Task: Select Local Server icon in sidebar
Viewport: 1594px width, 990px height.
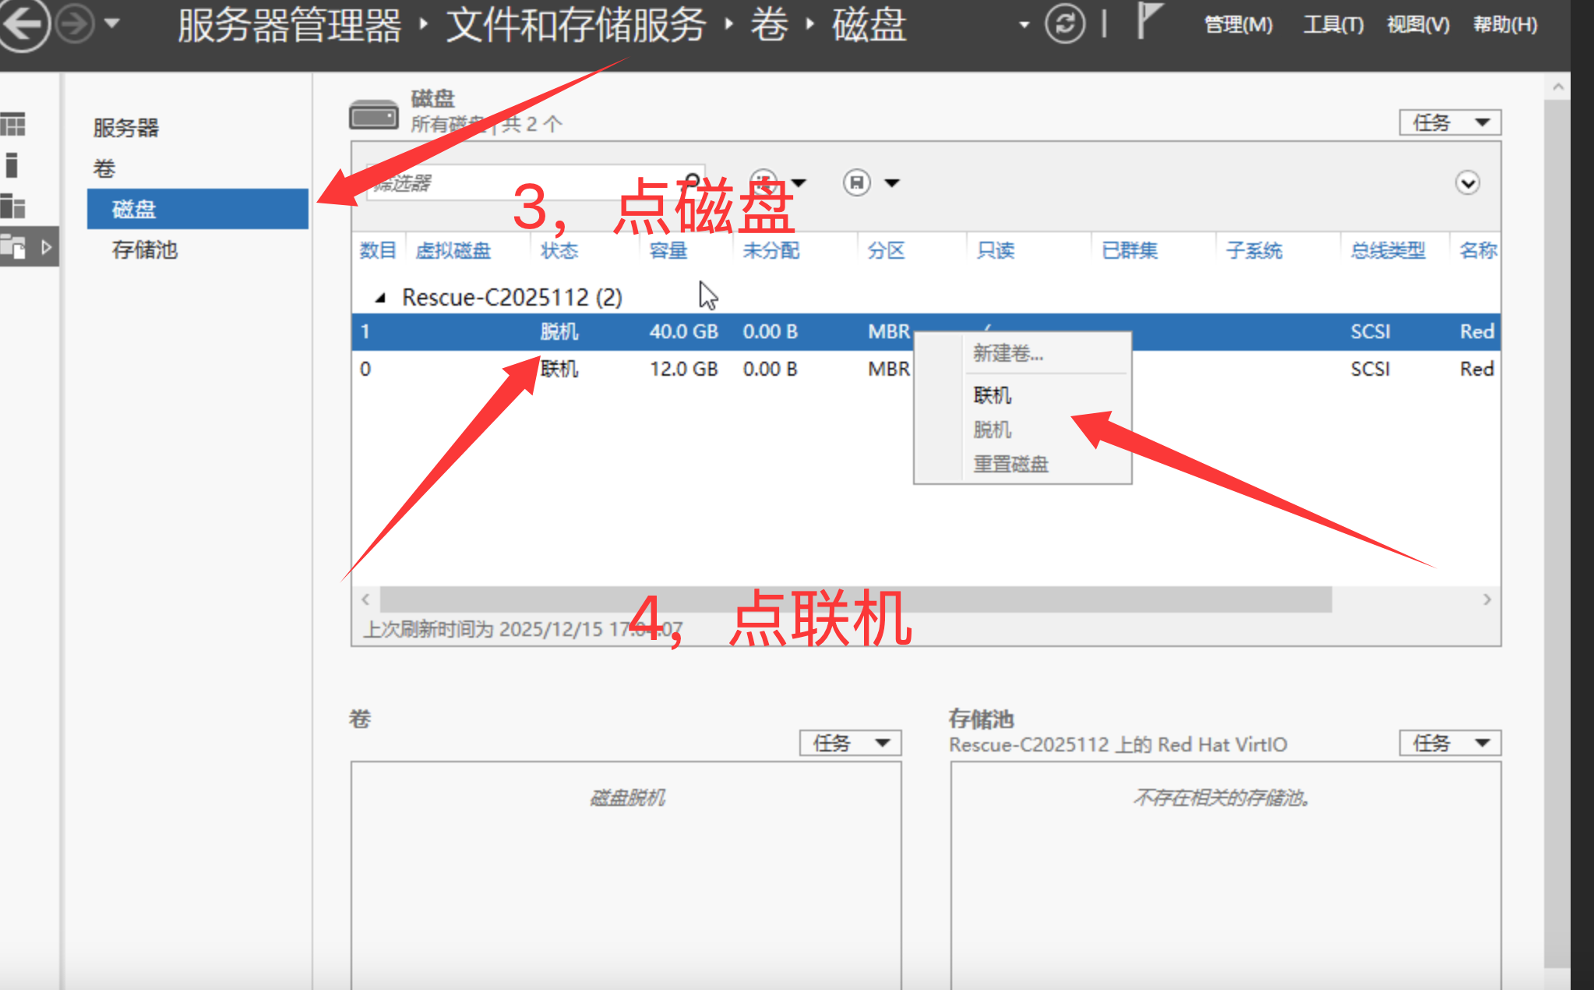Action: [x=12, y=165]
